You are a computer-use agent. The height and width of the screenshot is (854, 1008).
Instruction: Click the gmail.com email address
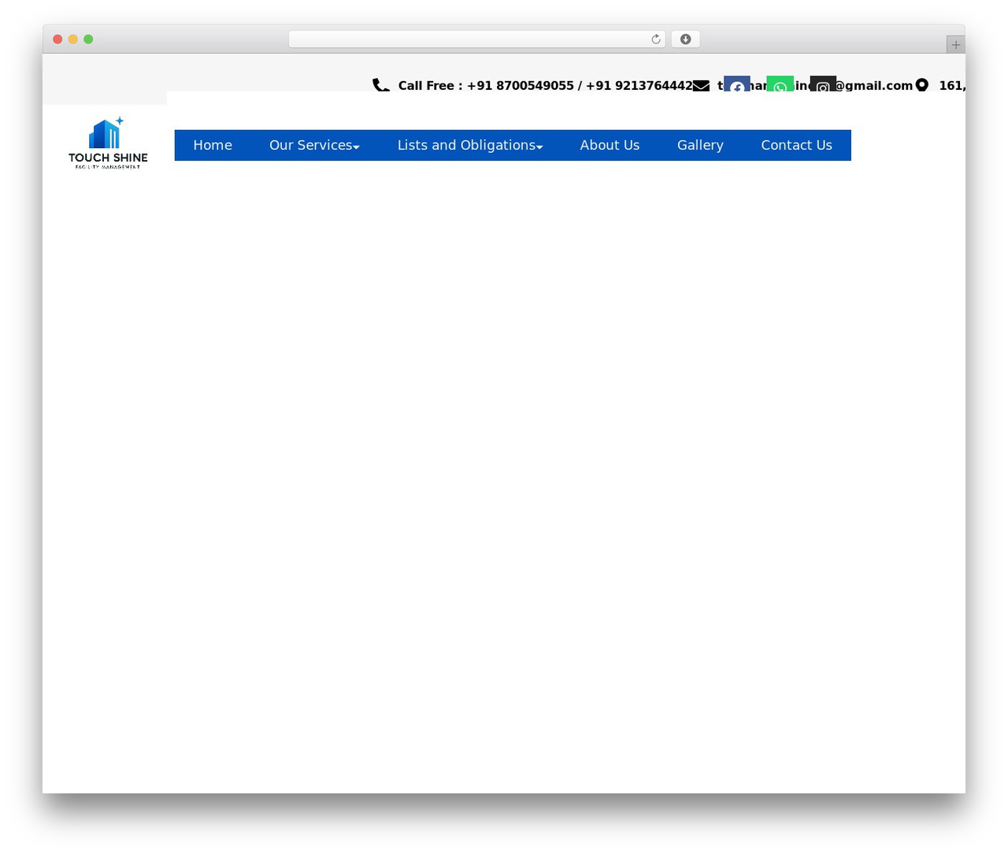pyautogui.click(x=815, y=85)
